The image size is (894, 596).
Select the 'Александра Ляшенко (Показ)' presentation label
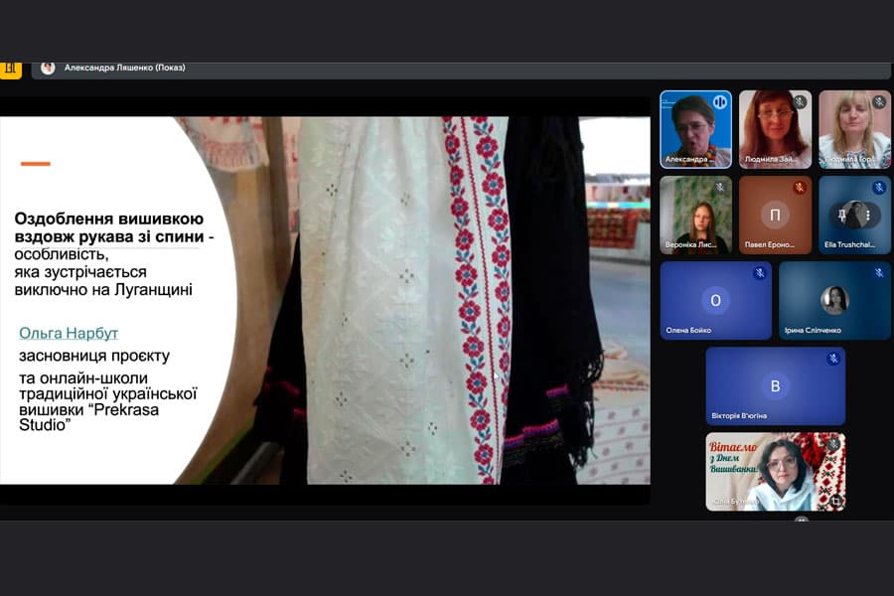124,68
